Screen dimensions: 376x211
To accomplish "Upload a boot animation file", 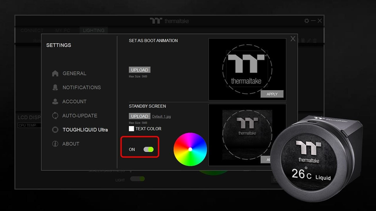I will tap(139, 70).
